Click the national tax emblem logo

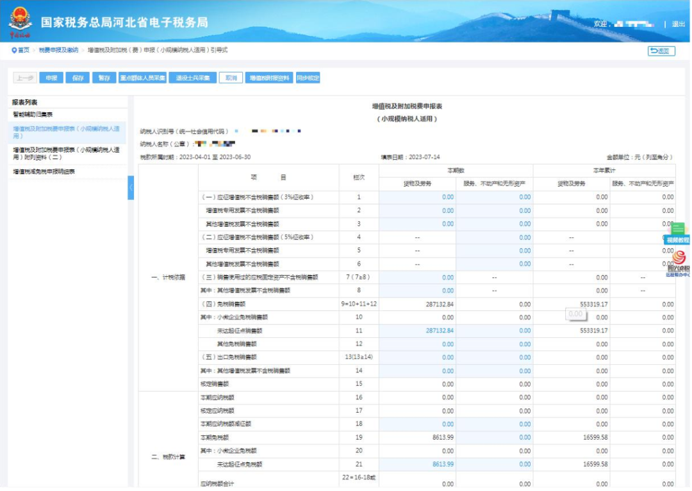click(x=20, y=21)
